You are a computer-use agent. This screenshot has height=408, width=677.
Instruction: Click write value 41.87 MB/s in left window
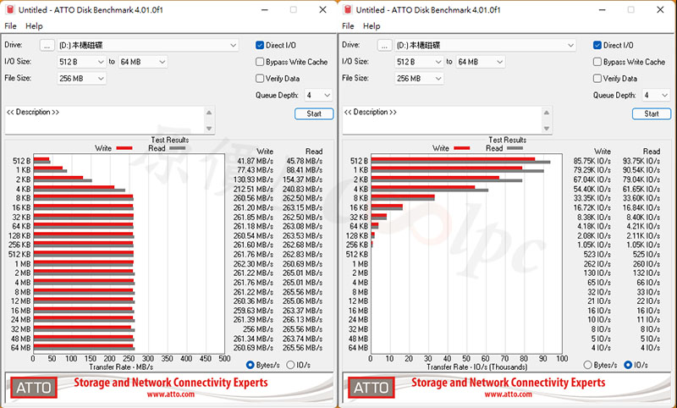click(x=255, y=161)
